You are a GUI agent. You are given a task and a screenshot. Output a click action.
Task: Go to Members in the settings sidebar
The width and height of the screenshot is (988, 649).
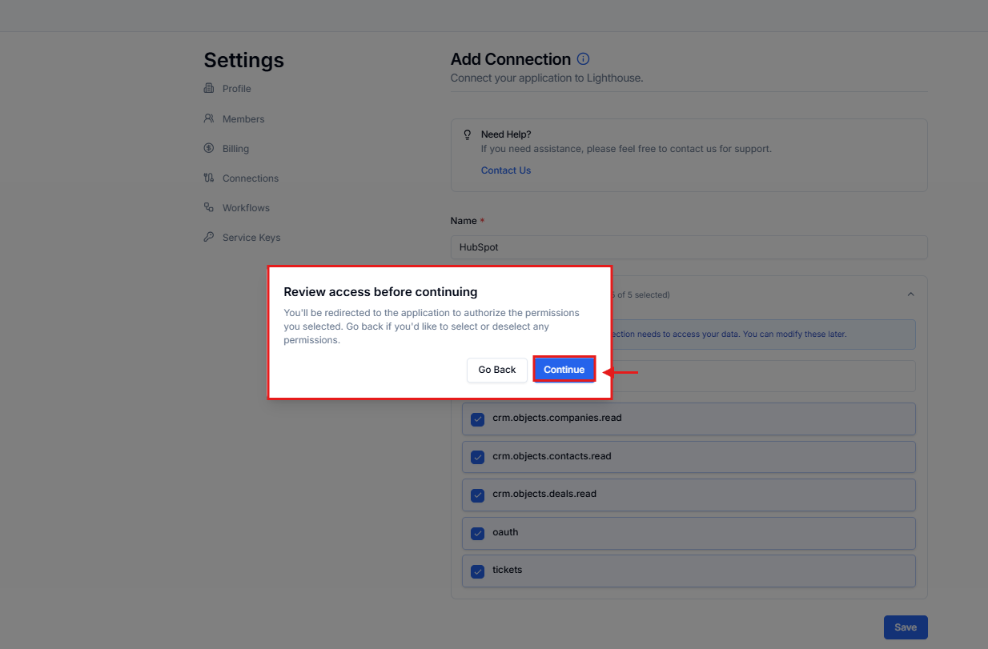point(243,119)
